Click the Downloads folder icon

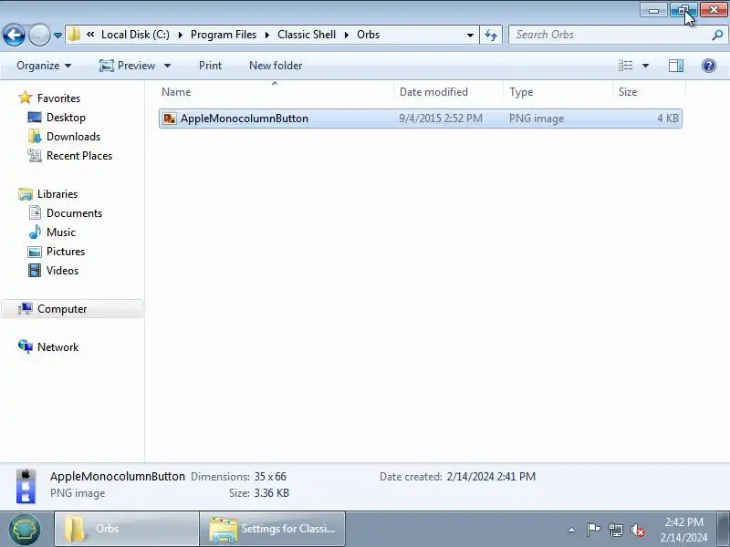[35, 136]
